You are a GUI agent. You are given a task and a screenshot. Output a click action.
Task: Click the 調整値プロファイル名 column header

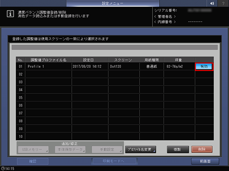pos(48,60)
